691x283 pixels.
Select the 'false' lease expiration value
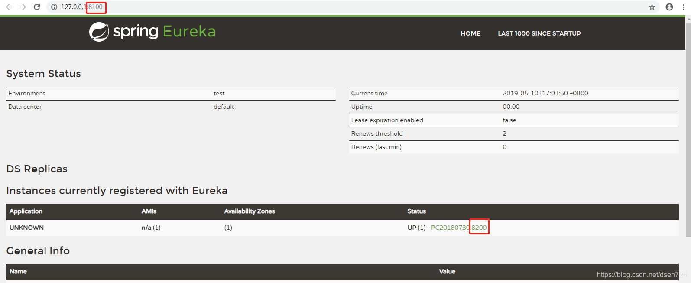tap(509, 120)
